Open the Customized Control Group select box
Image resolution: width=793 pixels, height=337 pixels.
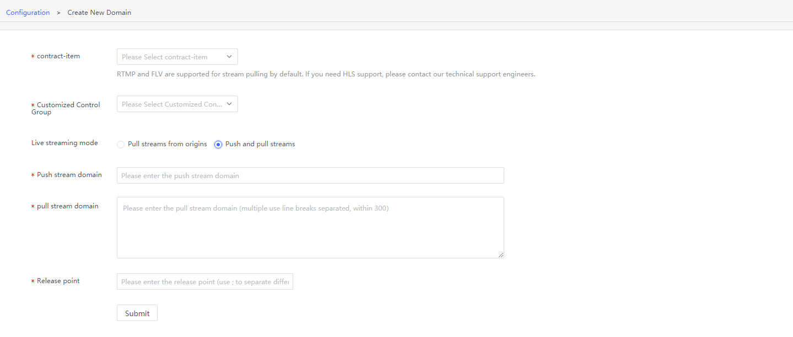pyautogui.click(x=177, y=104)
